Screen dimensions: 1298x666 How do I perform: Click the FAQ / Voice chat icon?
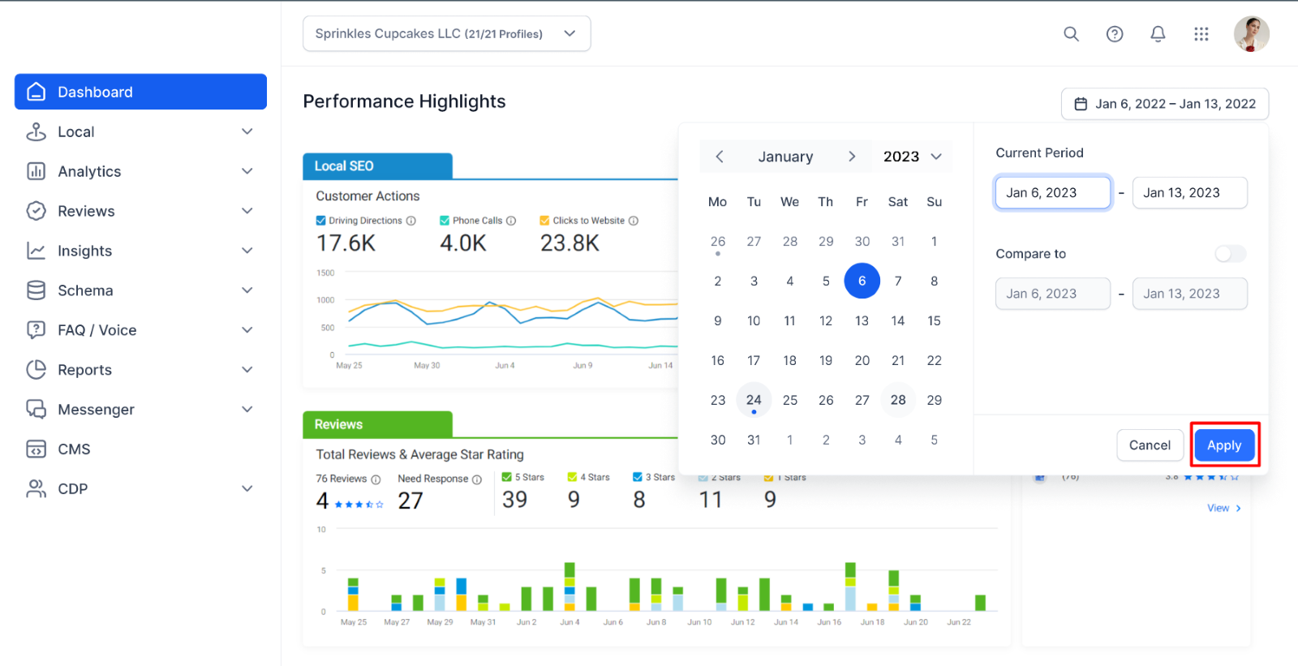(37, 330)
